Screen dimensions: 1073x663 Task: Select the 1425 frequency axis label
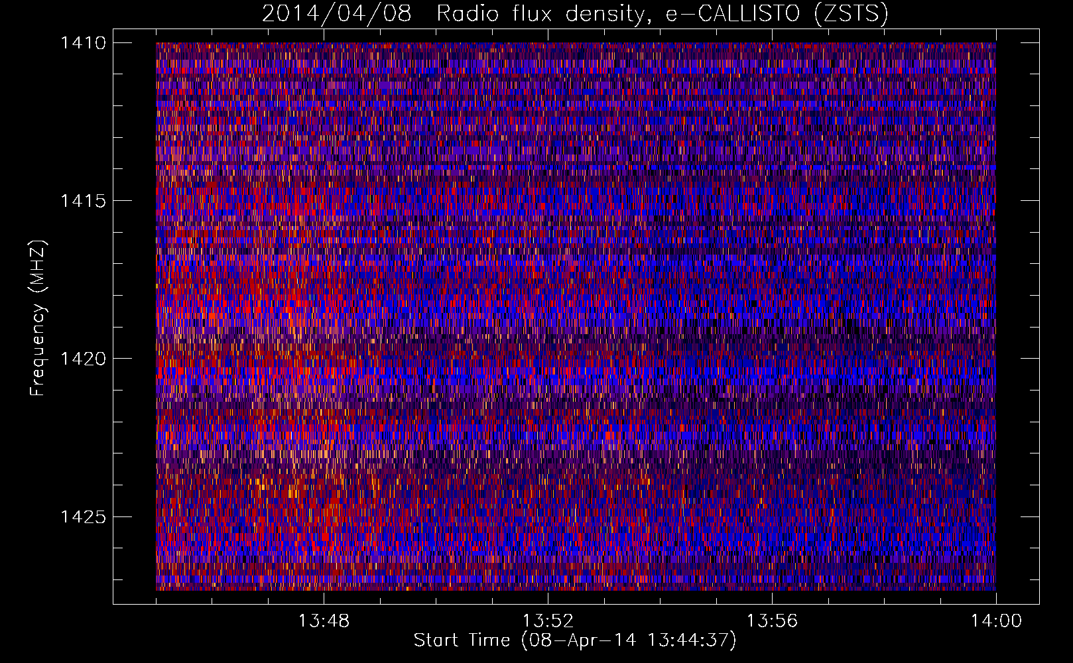click(x=84, y=516)
